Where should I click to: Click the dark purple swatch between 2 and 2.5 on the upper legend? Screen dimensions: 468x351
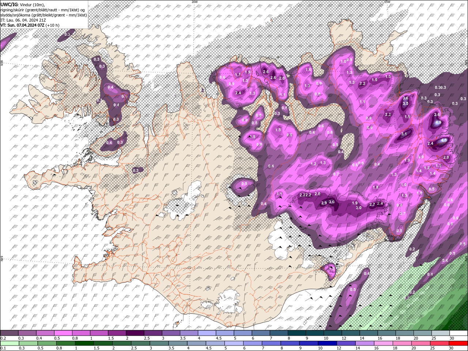pyautogui.click(x=135, y=333)
